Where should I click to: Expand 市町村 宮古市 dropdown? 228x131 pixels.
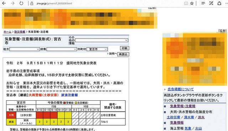[97, 49]
